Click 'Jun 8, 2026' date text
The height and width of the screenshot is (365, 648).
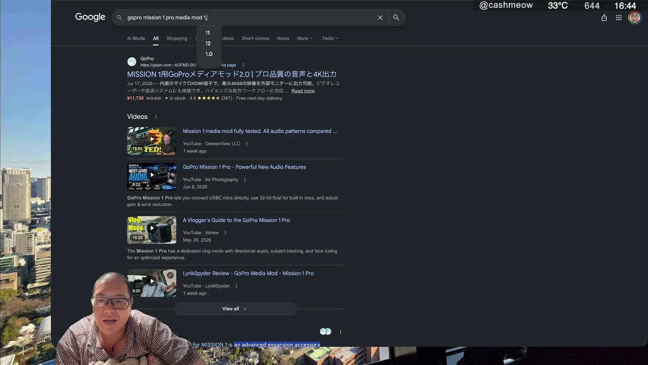(x=195, y=187)
